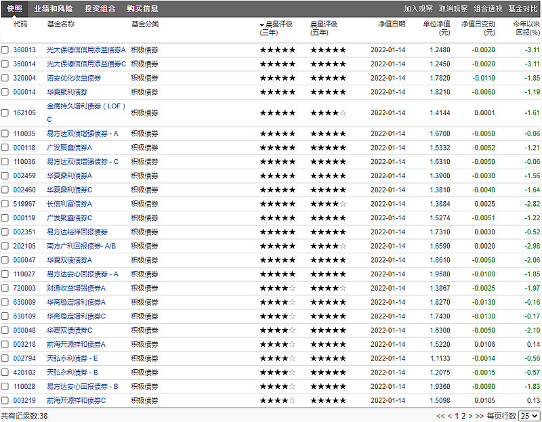Switch to the 购买信息 tab

(x=142, y=9)
